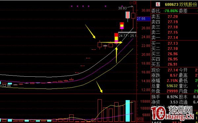Viewport: 198px width, 123px height.
Task: Select the 卖五 27.20 ask row
Action: point(175,17)
